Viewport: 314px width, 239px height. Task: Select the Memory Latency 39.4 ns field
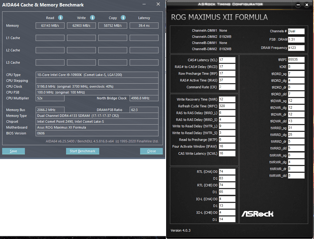click(144, 26)
